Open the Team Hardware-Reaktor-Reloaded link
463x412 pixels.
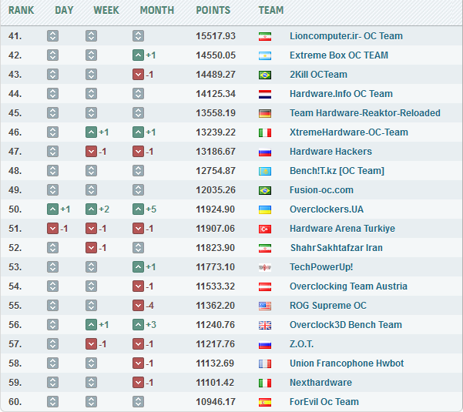click(x=365, y=112)
